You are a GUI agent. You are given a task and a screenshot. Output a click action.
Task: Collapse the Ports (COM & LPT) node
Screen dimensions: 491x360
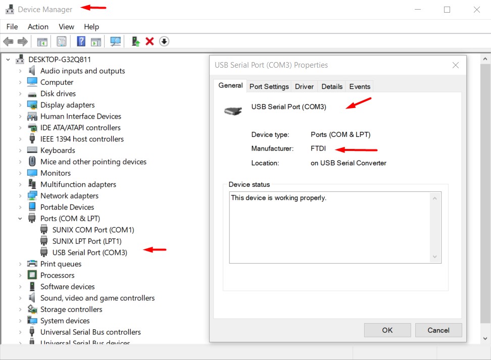[20, 219]
